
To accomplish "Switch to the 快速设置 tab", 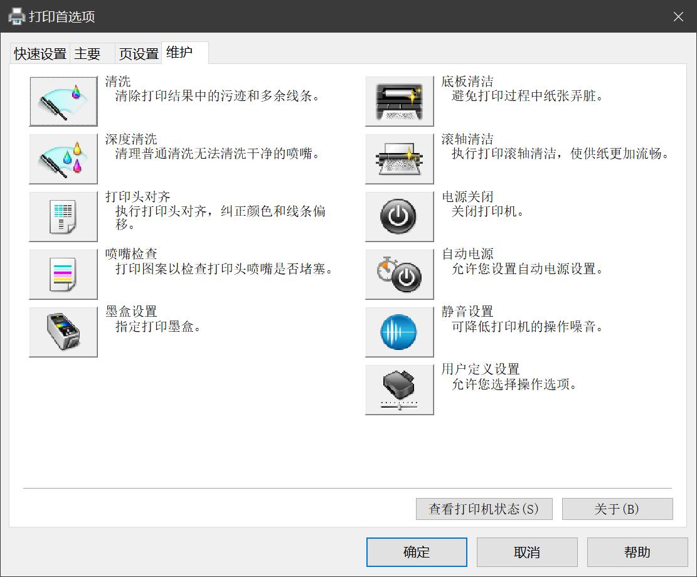I will click(40, 53).
